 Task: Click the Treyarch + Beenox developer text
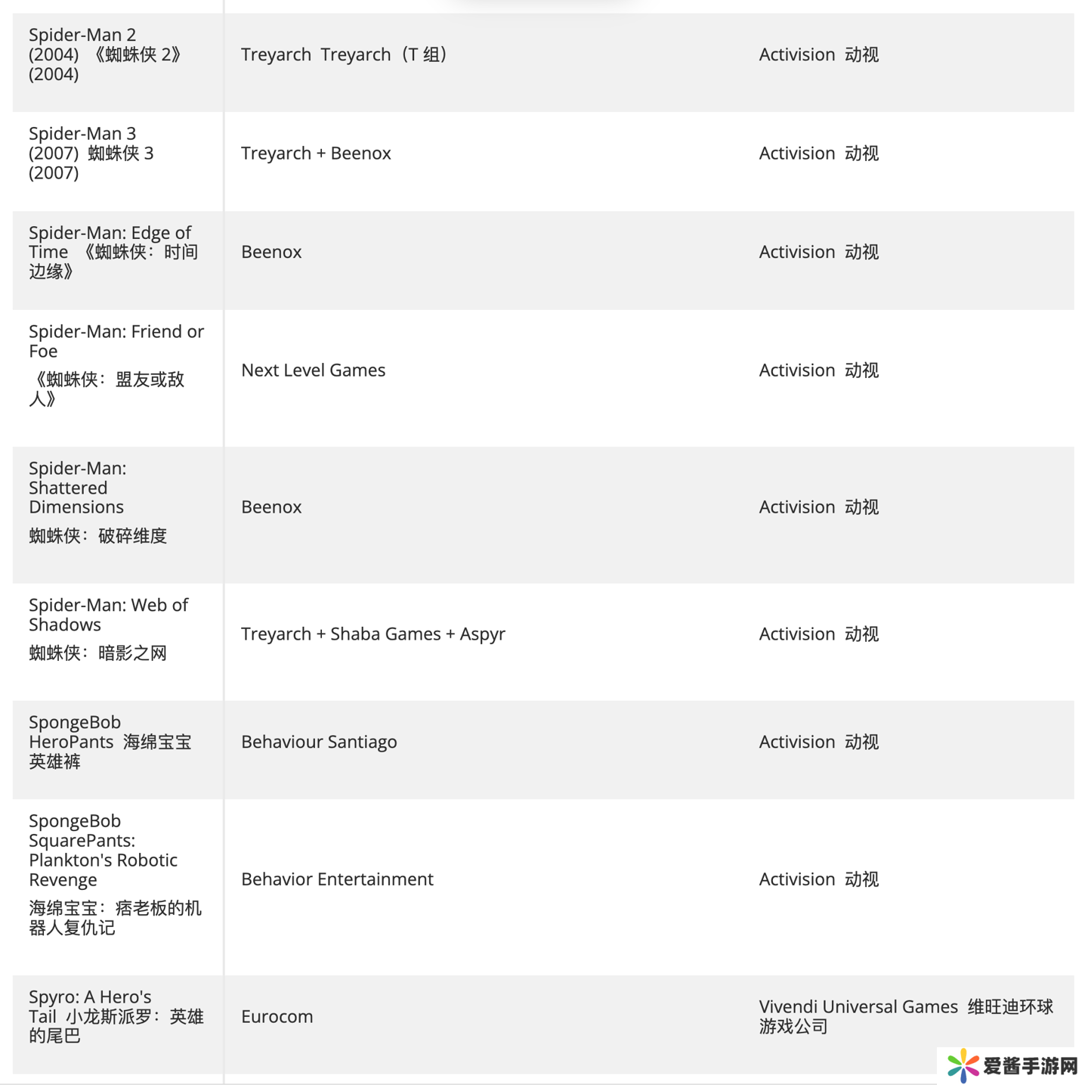[316, 153]
